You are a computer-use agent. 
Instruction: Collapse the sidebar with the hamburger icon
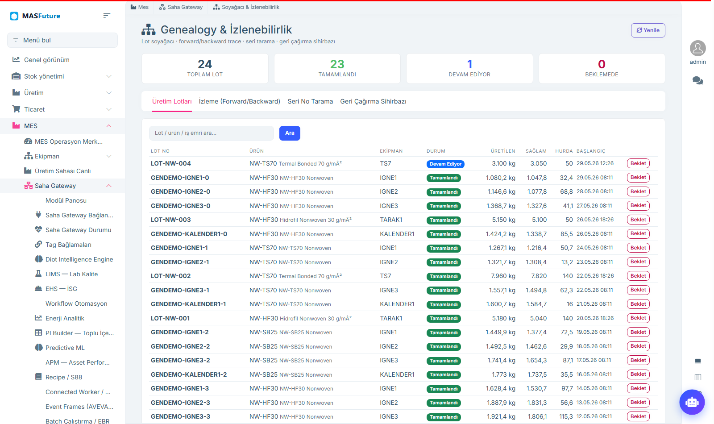pos(107,16)
